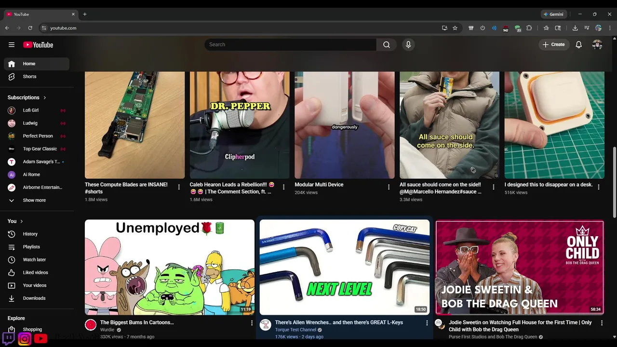Open options for Compute Blades short
Image resolution: width=617 pixels, height=347 pixels.
pos(179,187)
